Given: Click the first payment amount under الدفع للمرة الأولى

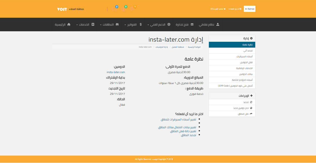Looking at the screenshot, I should click(179, 72).
